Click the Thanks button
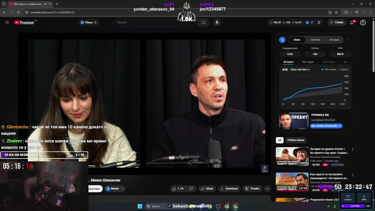This screenshot has width=375, height=211. [x=252, y=189]
